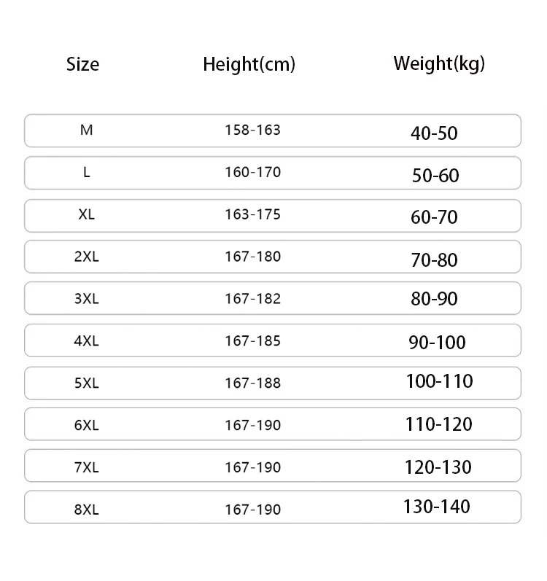Screen dimensions: 547x581
Task: Click the Size column header
Action: (82, 64)
